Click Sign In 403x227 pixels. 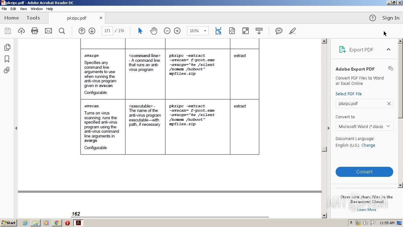pyautogui.click(x=391, y=18)
